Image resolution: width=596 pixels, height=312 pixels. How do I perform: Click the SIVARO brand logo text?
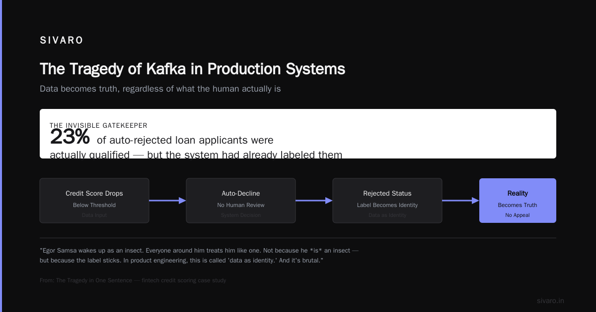click(62, 41)
